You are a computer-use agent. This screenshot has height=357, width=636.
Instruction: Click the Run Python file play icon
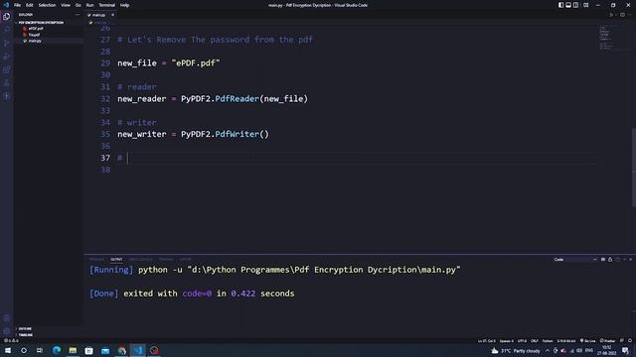[x=611, y=15]
